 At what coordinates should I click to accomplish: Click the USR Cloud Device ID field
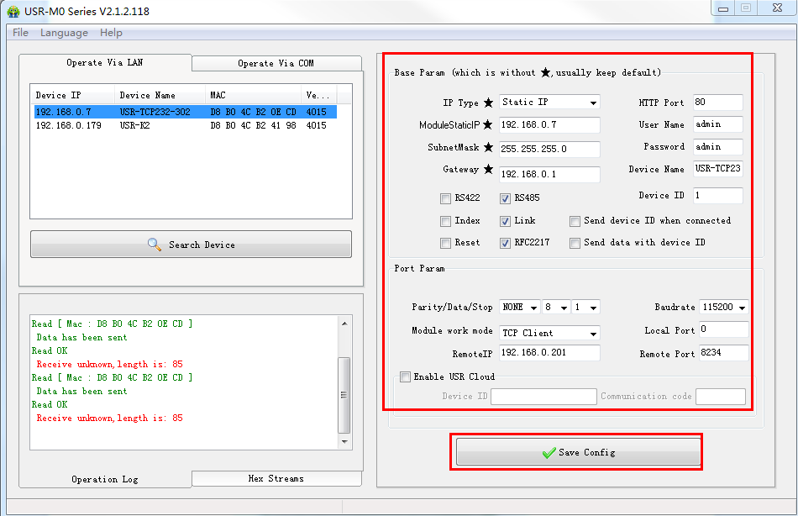coord(543,397)
